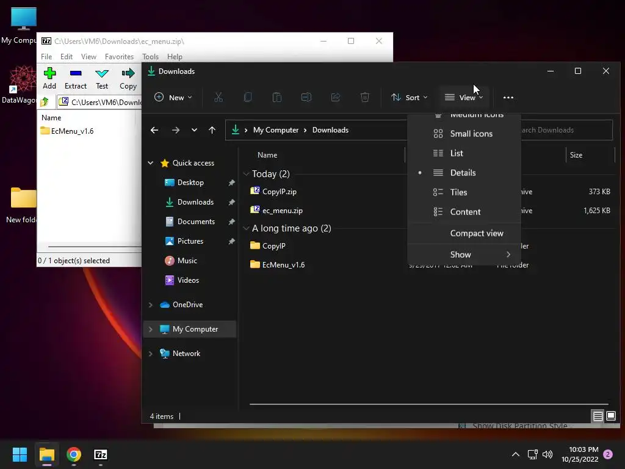Sort by the Size column header
Screen dimensions: 625x469
click(x=576, y=155)
